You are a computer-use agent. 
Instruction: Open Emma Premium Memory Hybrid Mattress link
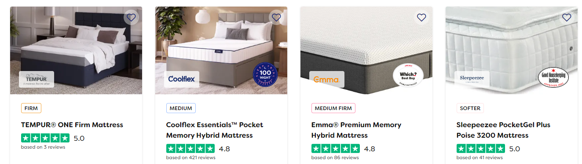356,130
